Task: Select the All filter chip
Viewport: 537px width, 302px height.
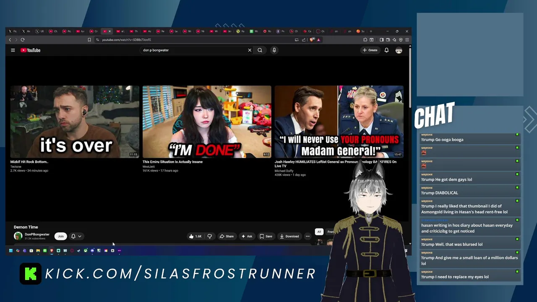Action: 319,232
